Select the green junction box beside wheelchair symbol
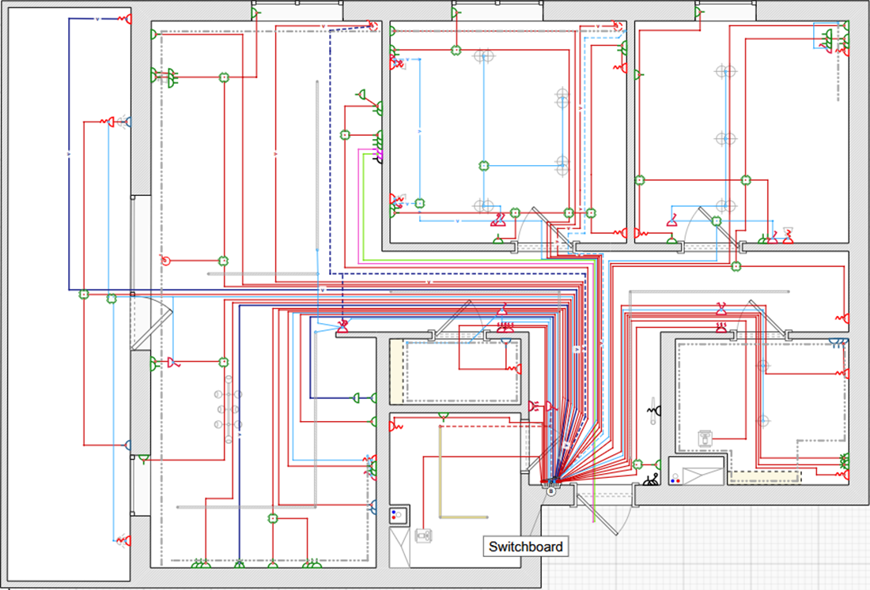 point(637,464)
